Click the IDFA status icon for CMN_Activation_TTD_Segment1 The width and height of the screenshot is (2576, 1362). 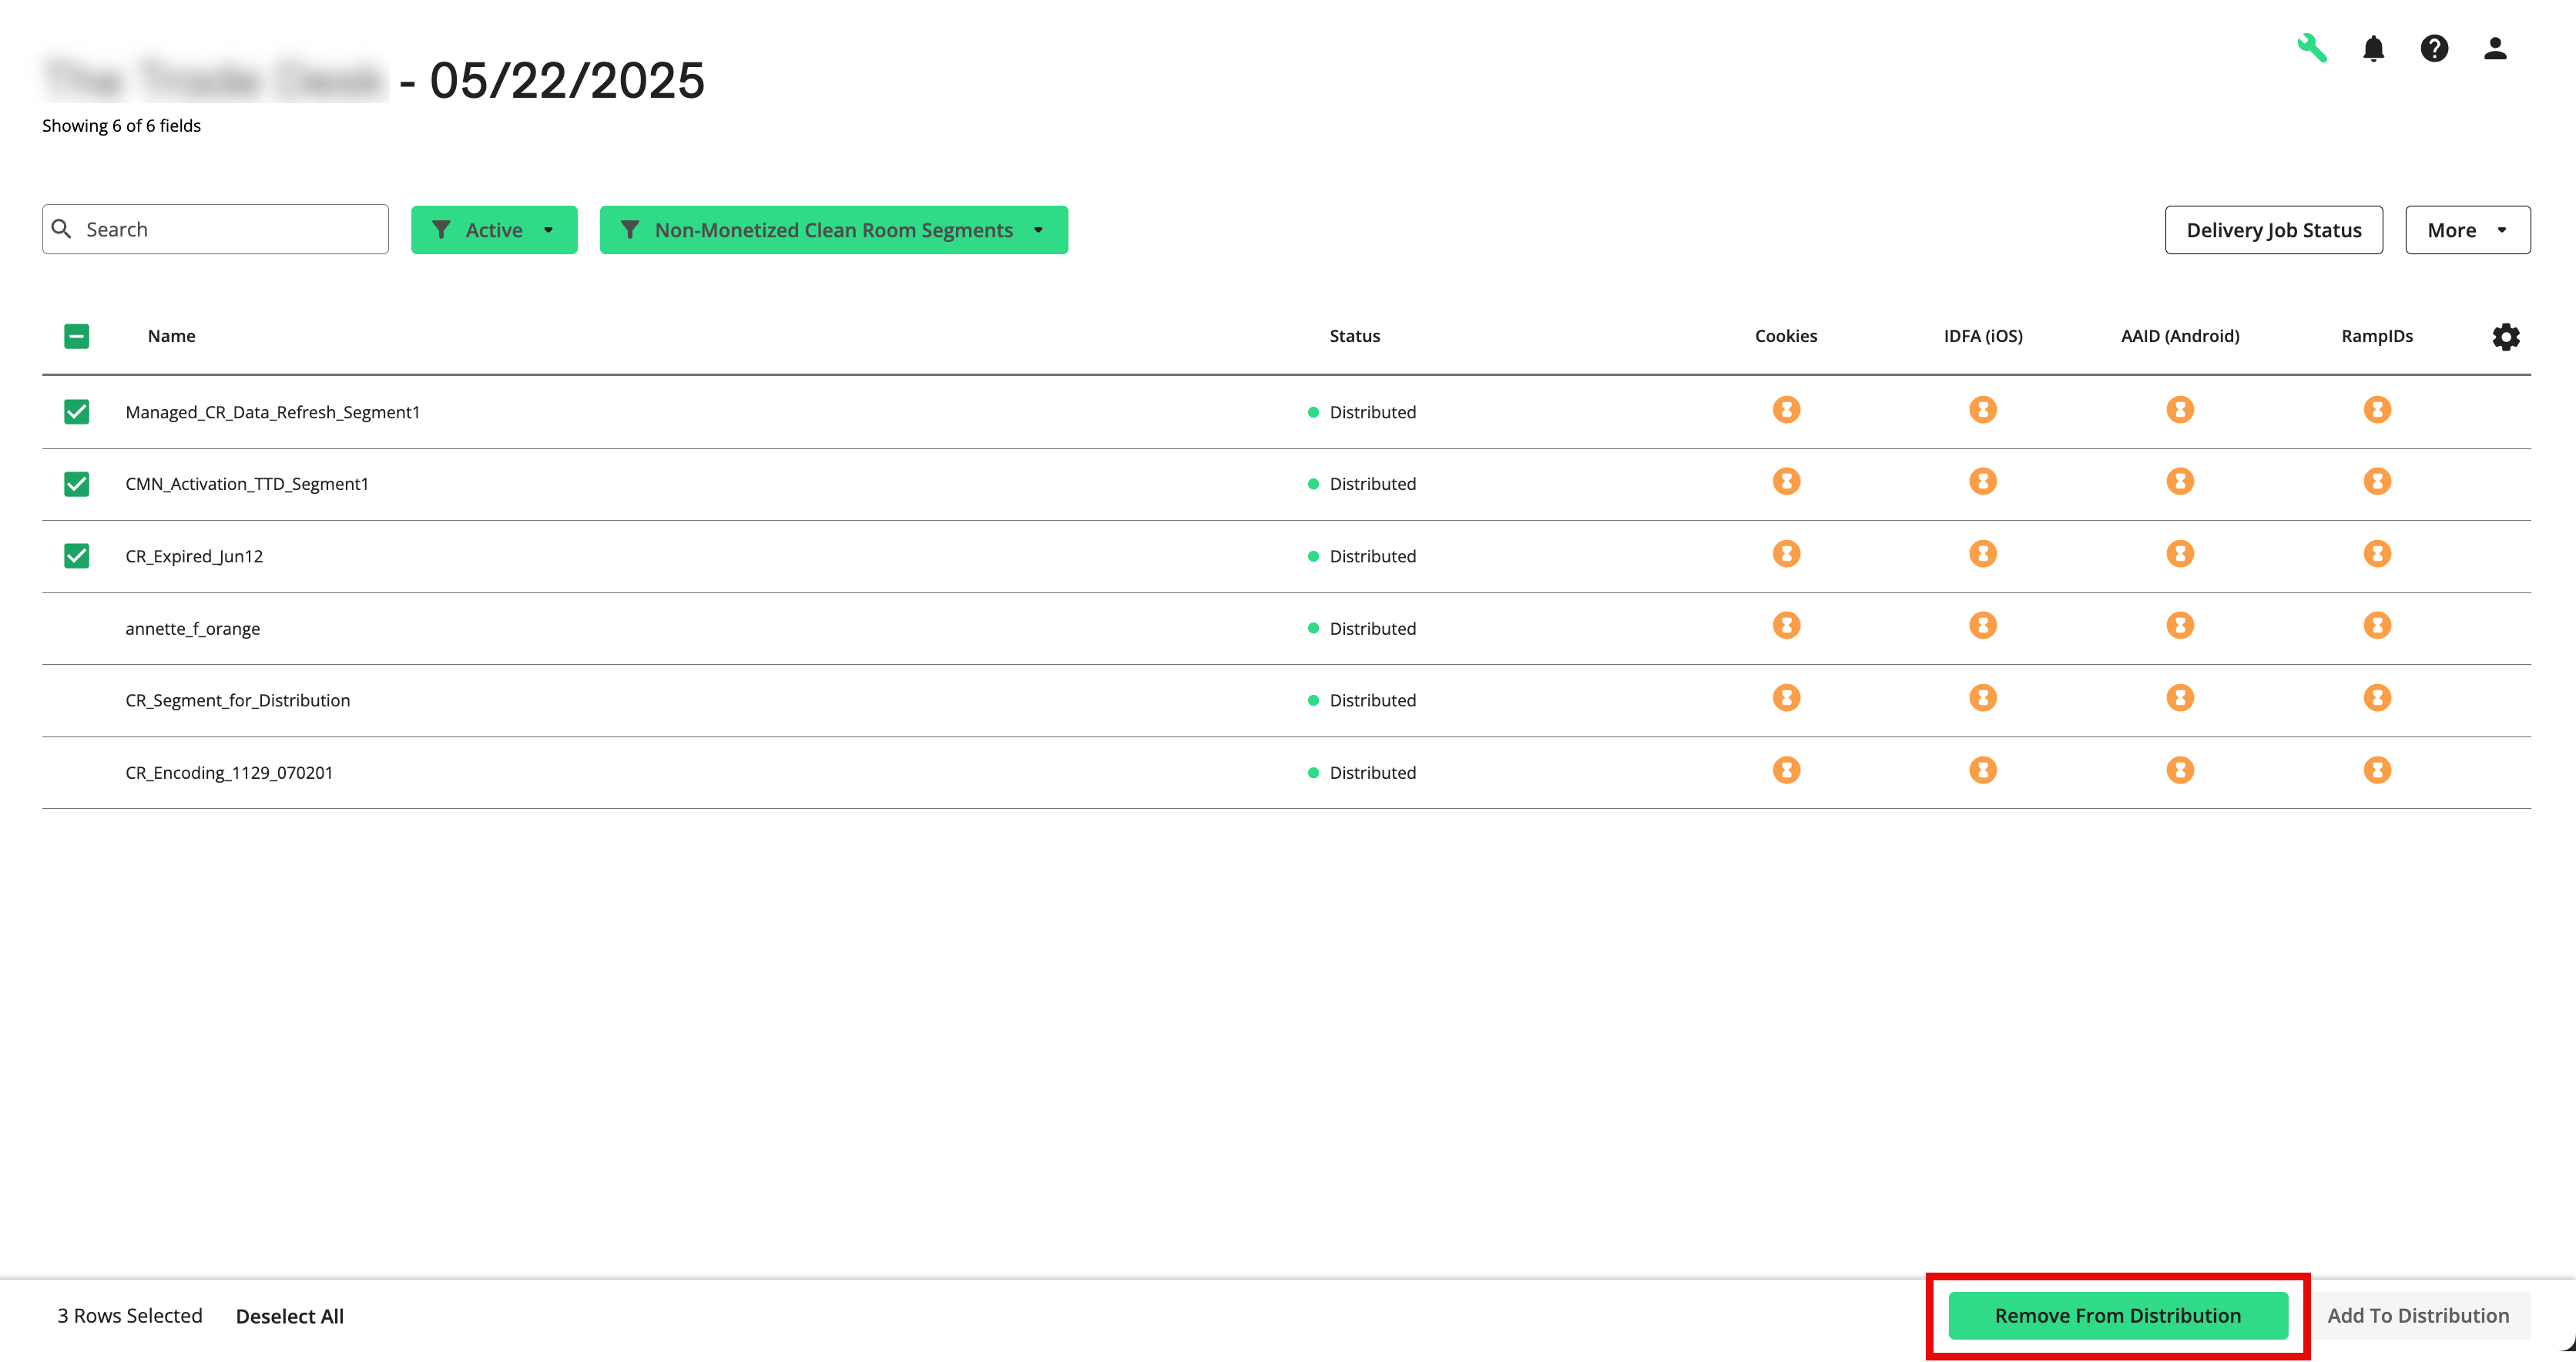click(x=1983, y=481)
